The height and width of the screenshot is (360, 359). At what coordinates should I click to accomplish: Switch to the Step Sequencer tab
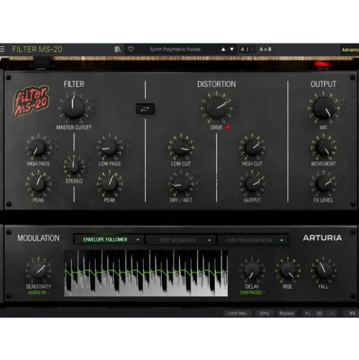point(181,240)
